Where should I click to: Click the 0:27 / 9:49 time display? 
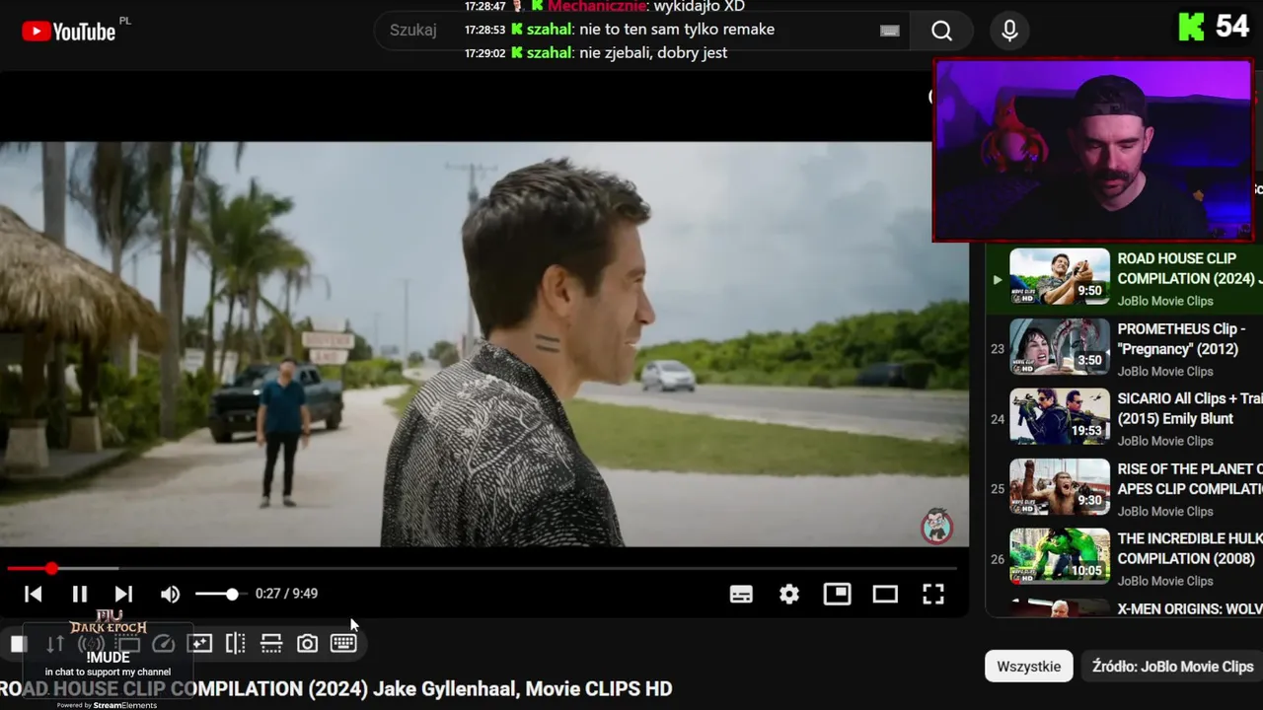pyautogui.click(x=286, y=594)
